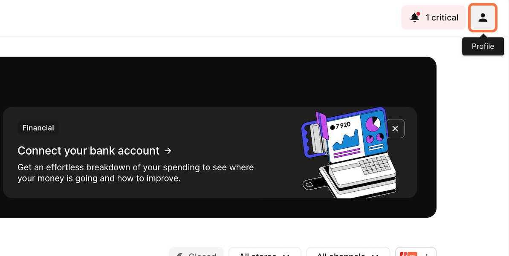Click the chevron in All stores
Screen dimensions: 509x256
[286, 255]
